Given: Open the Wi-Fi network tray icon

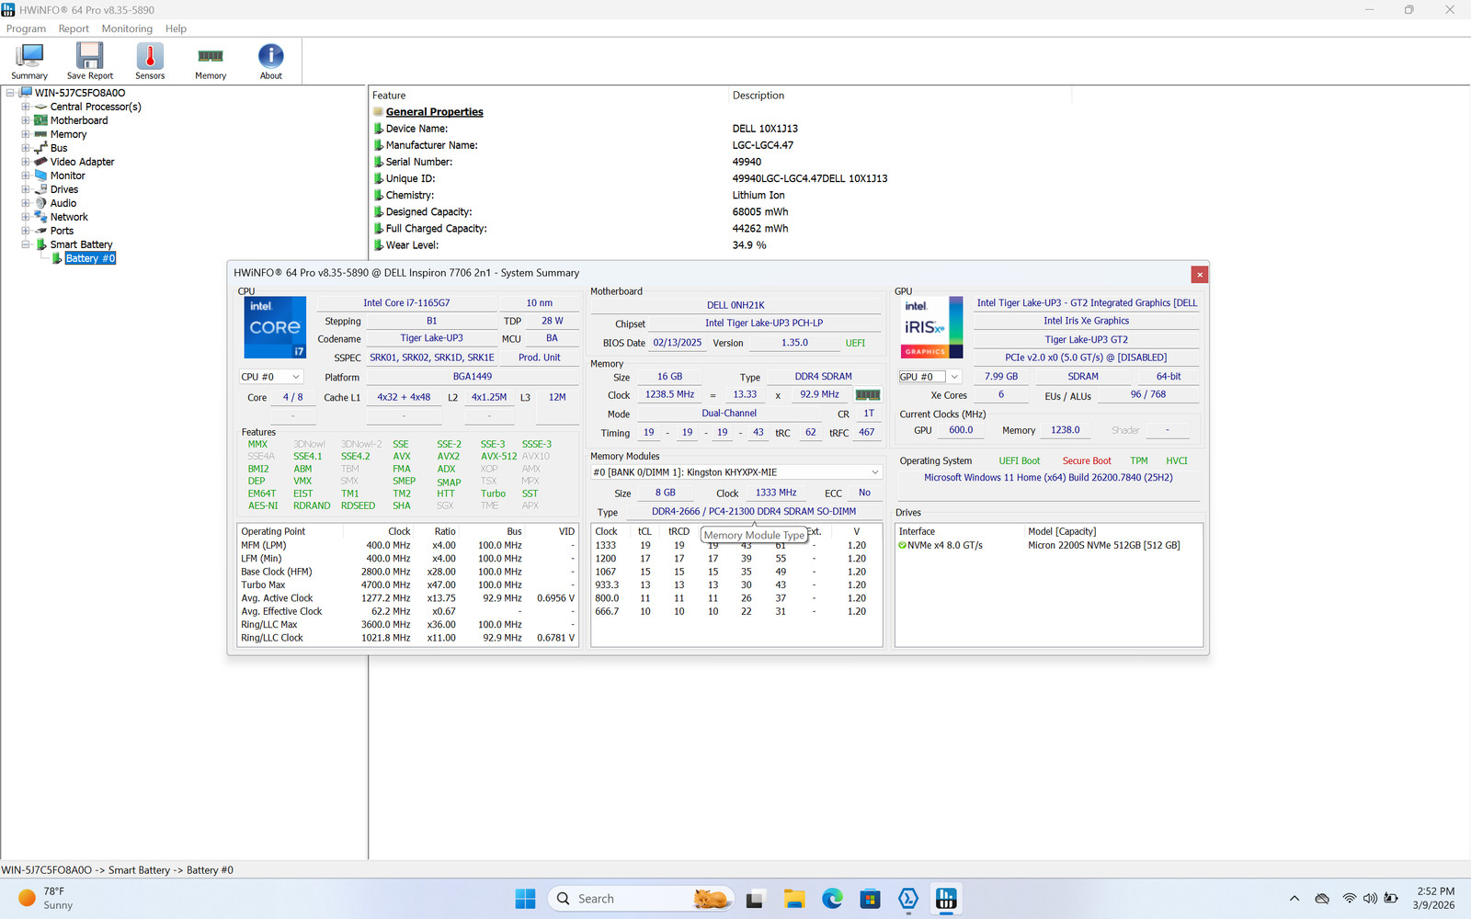Looking at the screenshot, I should click(1349, 899).
